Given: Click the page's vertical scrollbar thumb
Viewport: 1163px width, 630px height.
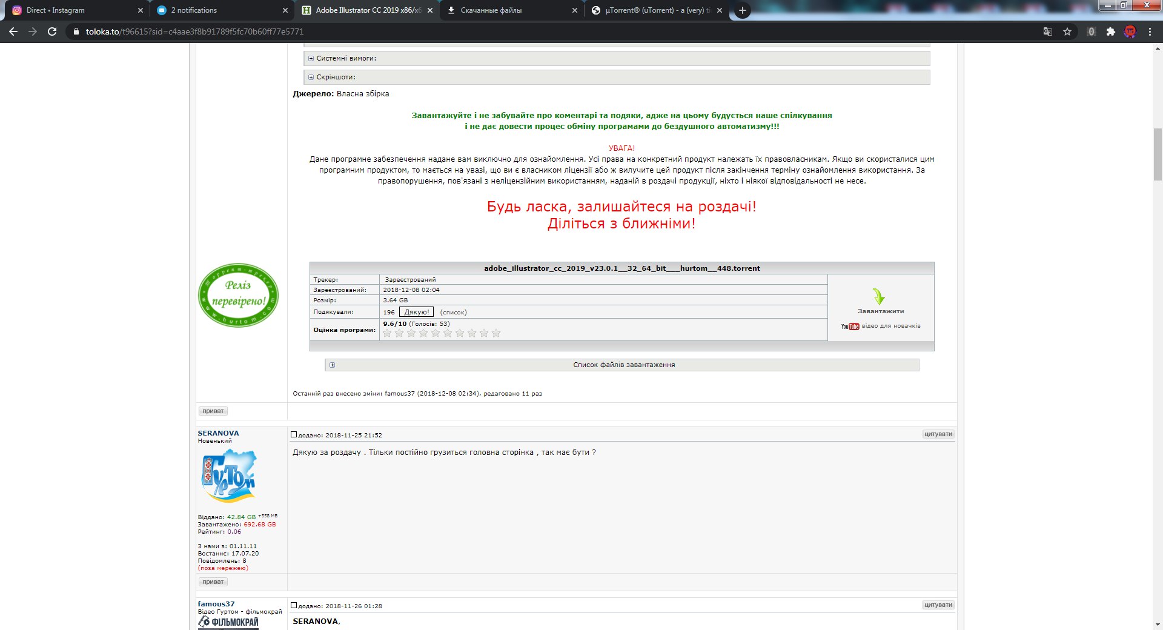Looking at the screenshot, I should (x=1158, y=154).
